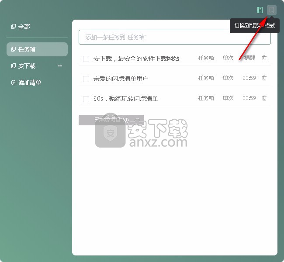Screen dimensions: 284x262
Task: Click the list icon beside 全部
Action: coord(14,27)
